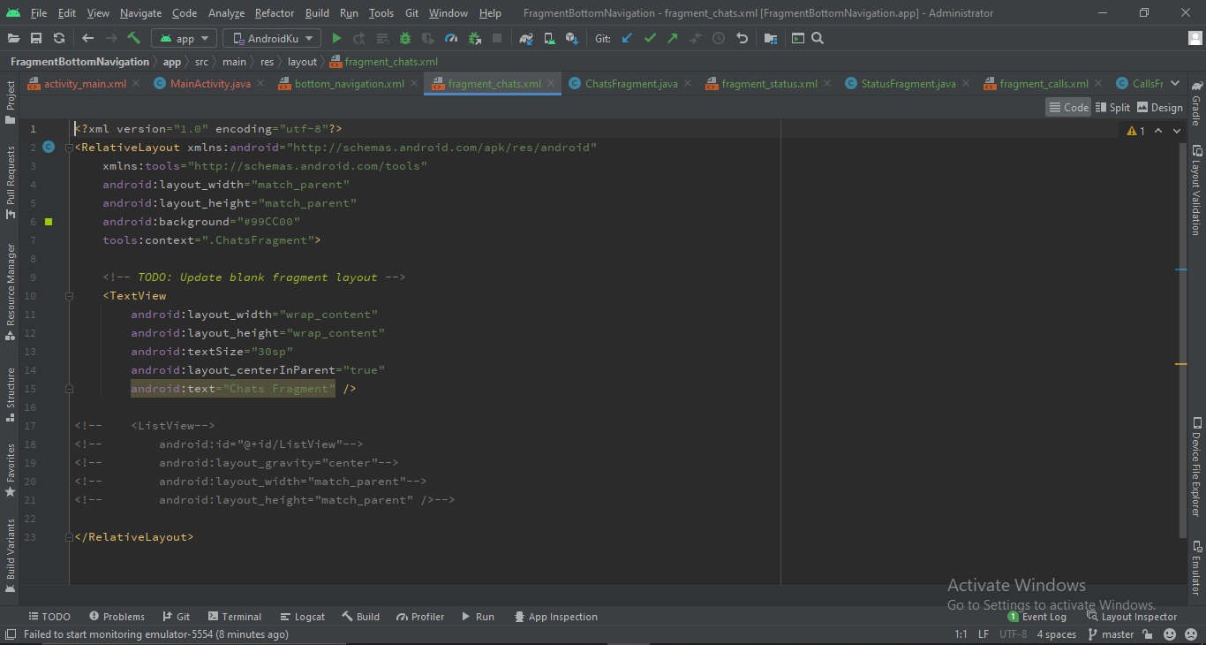Open the app run configuration dropdown
The image size is (1206, 645).
tap(184, 38)
